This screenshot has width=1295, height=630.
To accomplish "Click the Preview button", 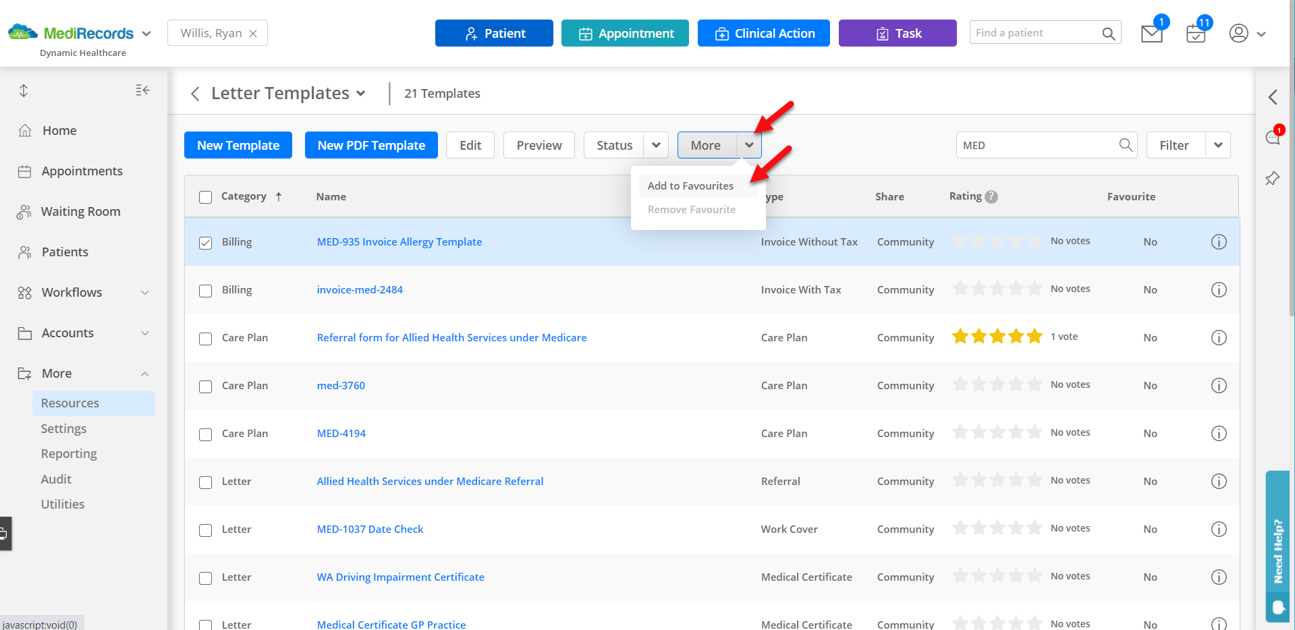I will (539, 145).
